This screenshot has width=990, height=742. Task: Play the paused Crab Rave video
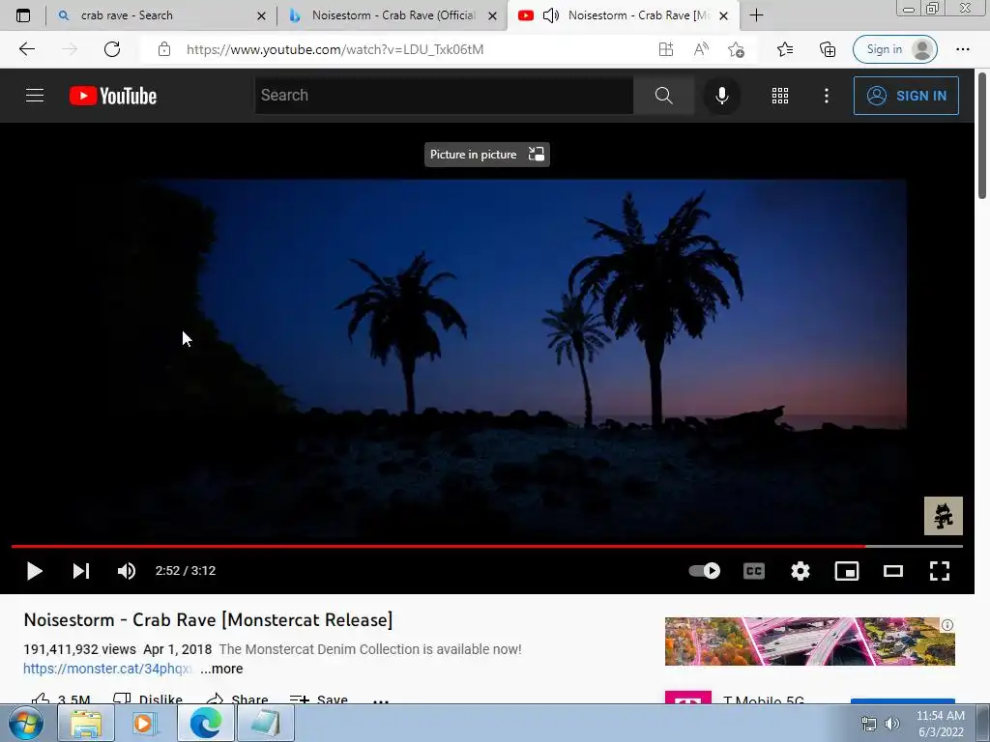(35, 571)
